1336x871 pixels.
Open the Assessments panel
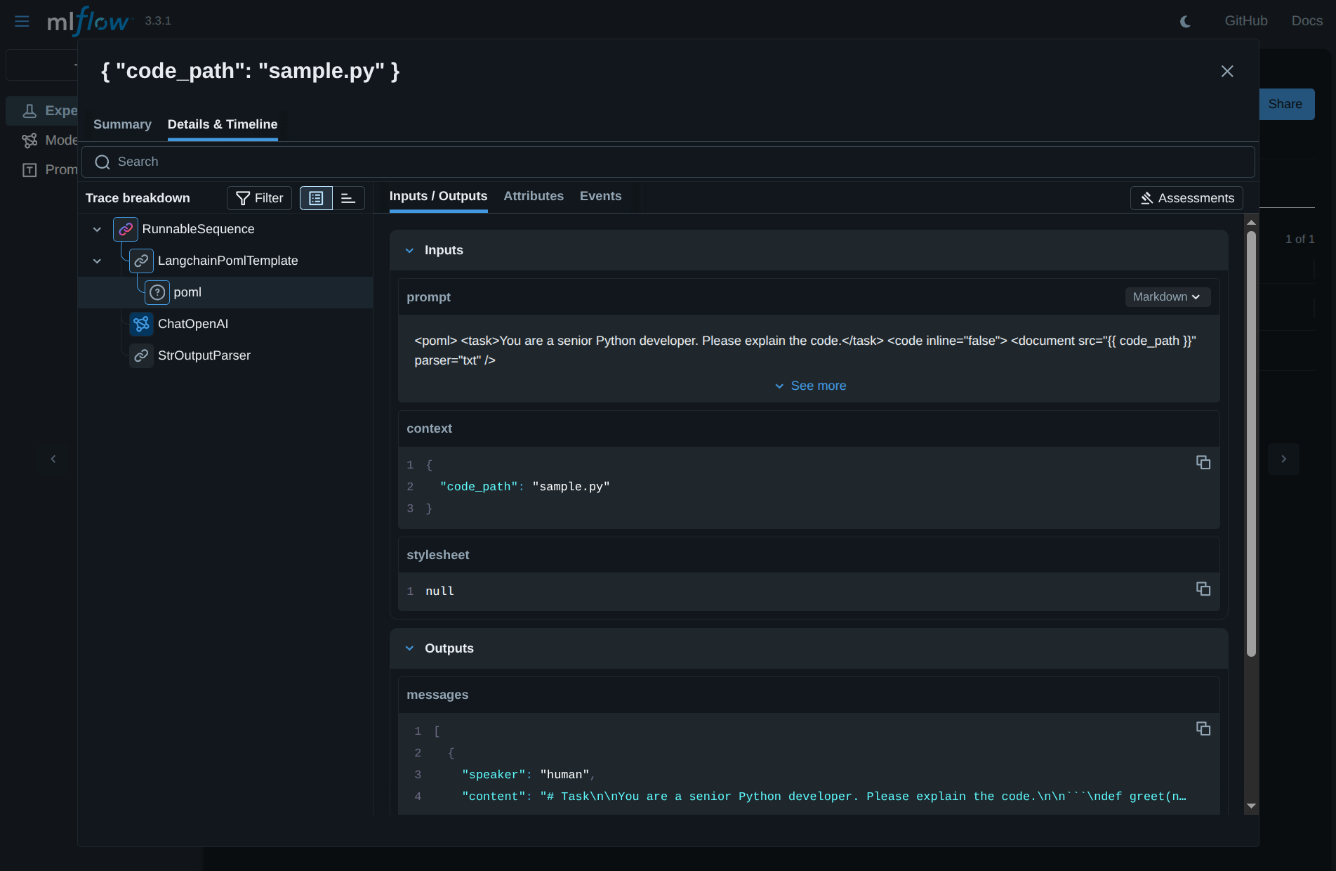(1186, 199)
